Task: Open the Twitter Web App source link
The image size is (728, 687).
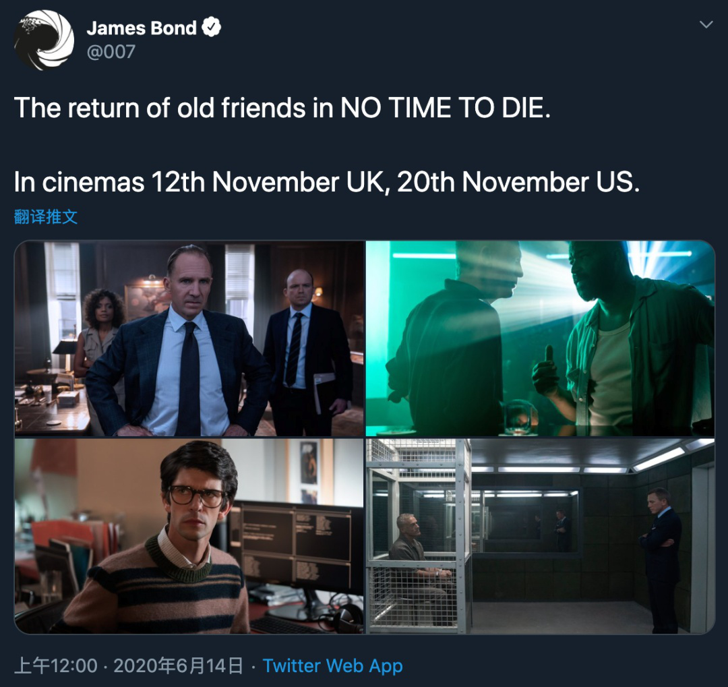Action: 332,665
